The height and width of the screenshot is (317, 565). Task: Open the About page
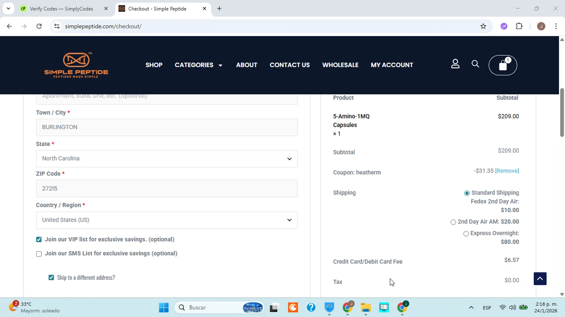click(247, 65)
